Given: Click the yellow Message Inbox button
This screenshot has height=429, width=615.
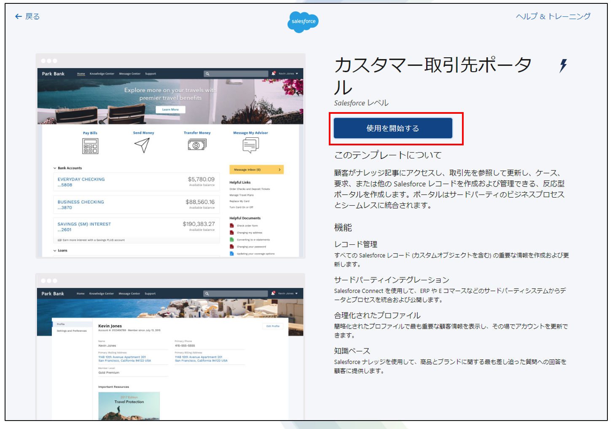Looking at the screenshot, I should [256, 169].
